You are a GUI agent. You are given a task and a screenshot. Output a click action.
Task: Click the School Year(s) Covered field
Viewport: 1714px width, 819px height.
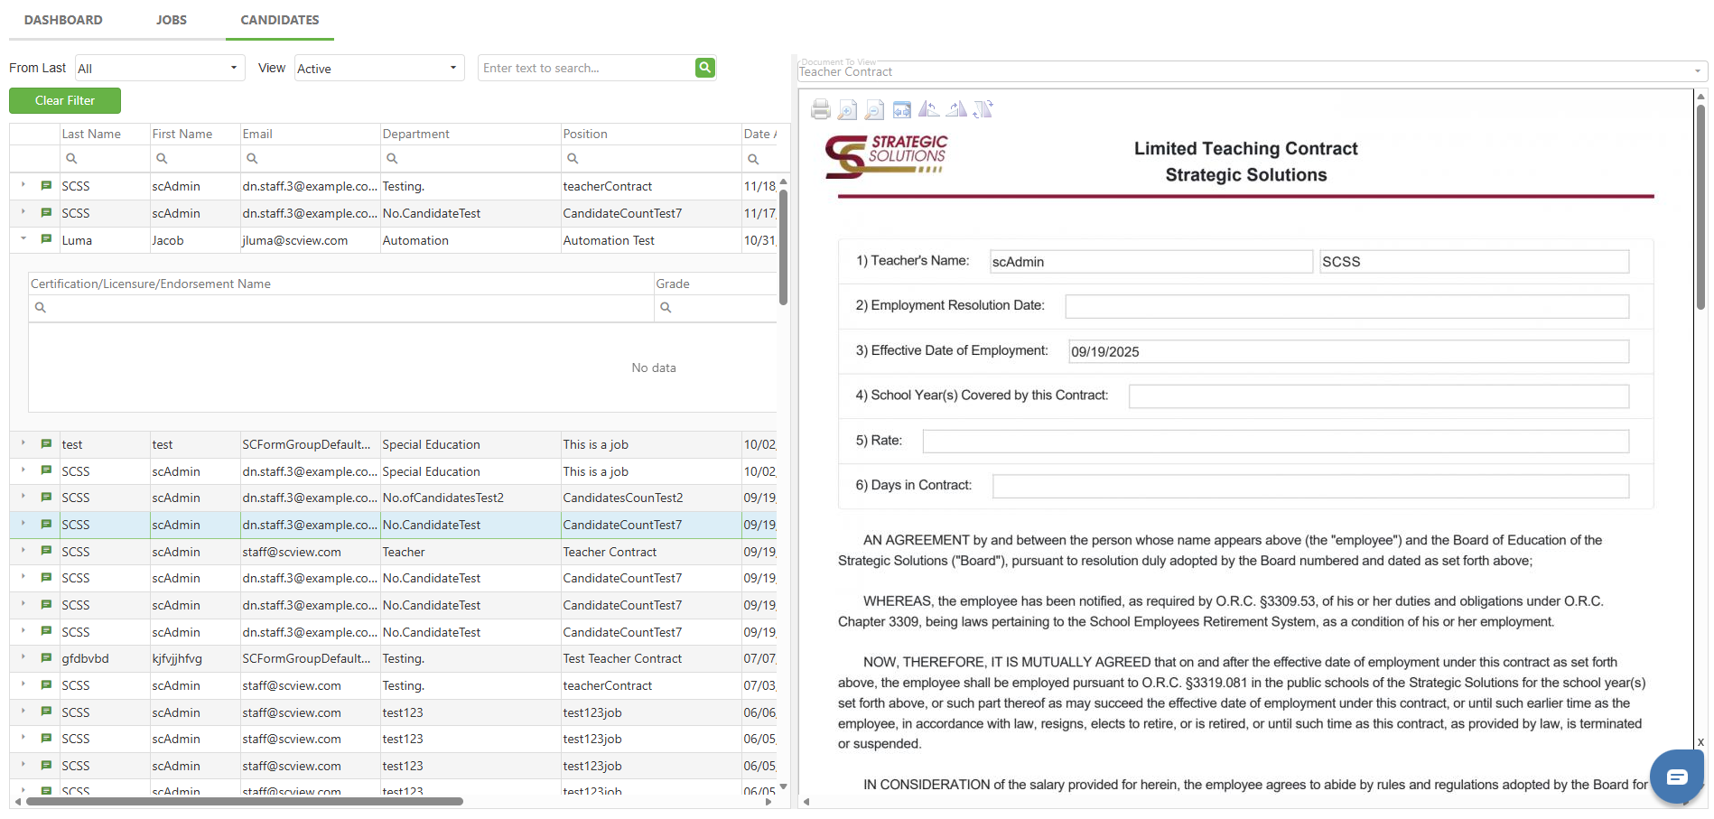tap(1379, 396)
